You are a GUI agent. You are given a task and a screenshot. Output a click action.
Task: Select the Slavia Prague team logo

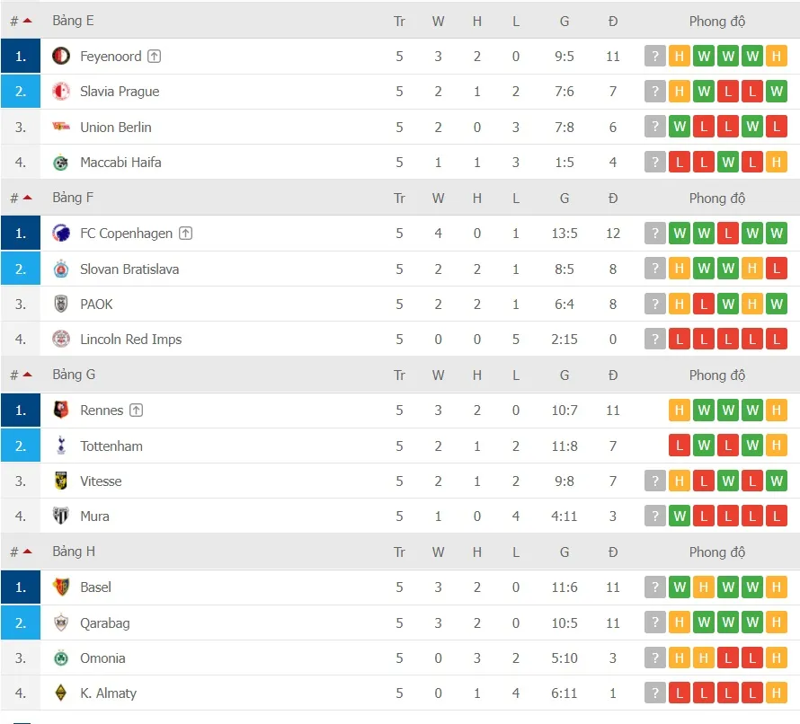59,91
